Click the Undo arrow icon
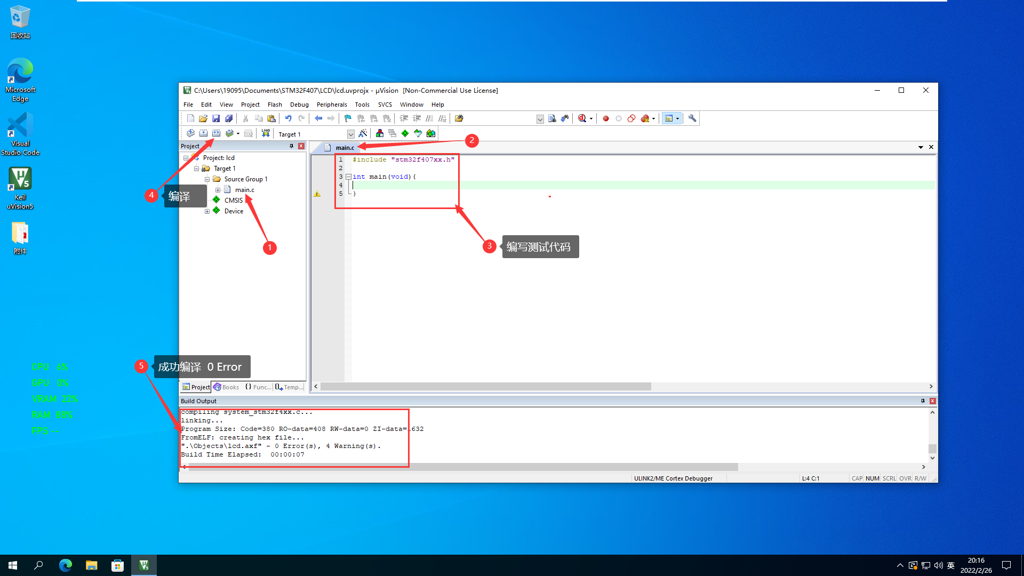Viewport: 1024px width, 576px height. (288, 118)
